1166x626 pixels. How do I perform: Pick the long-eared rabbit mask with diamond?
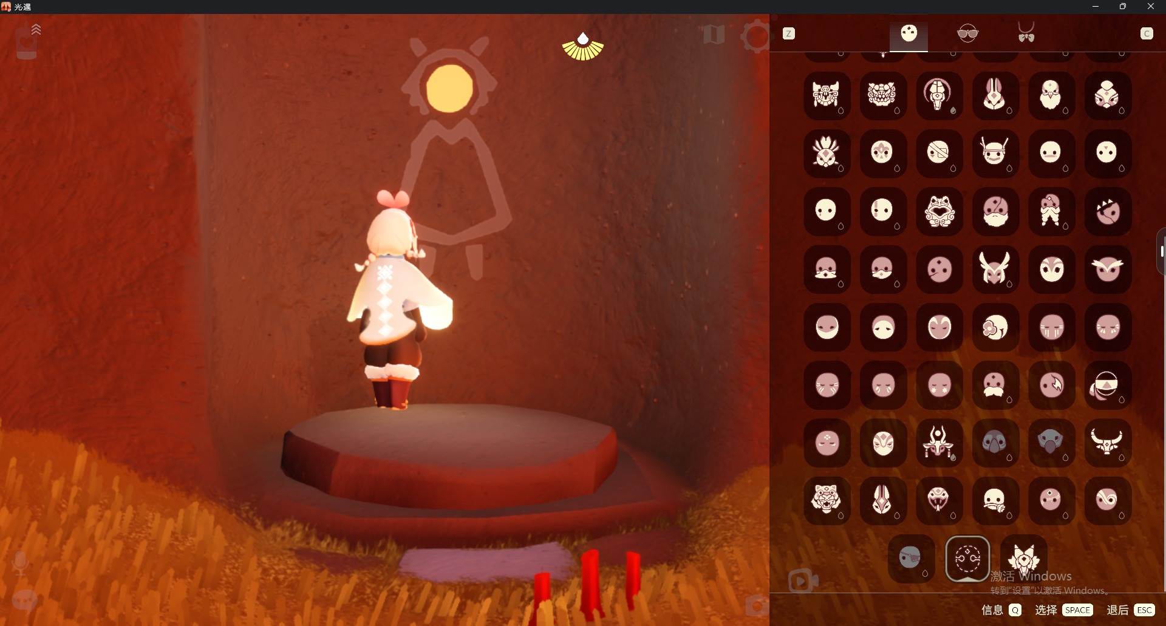pos(995,95)
